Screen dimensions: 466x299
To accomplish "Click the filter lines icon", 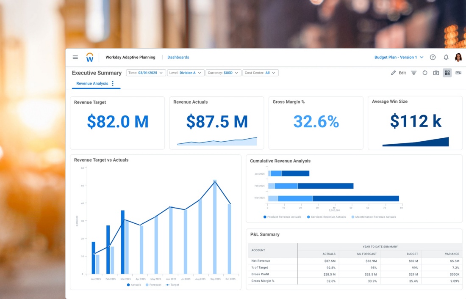I will pyautogui.click(x=414, y=73).
